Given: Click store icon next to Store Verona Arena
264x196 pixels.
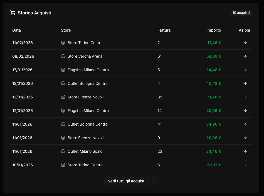Looking at the screenshot, I should coord(63,57).
